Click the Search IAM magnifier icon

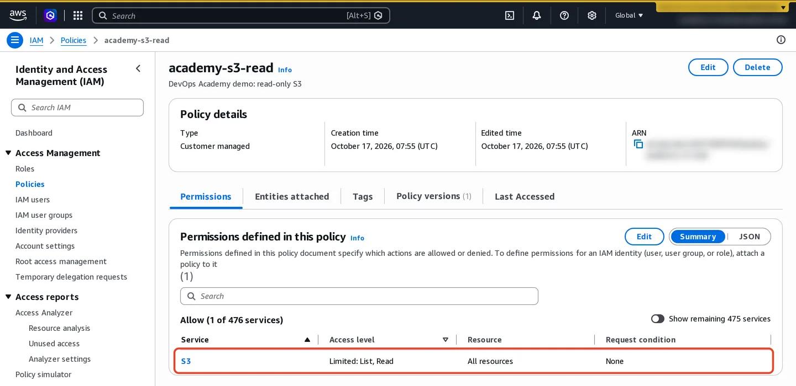point(22,108)
